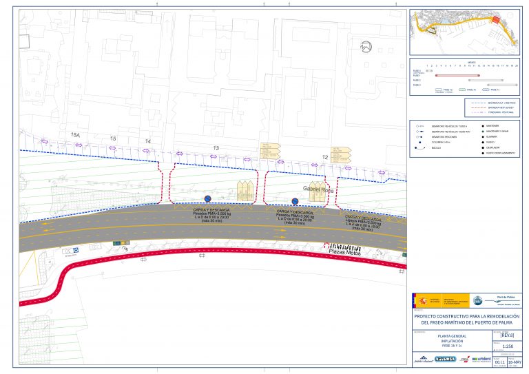The height and width of the screenshot is (374, 529).
Task: Click the blue accessible parking symbol
Action: [x=76, y=250]
